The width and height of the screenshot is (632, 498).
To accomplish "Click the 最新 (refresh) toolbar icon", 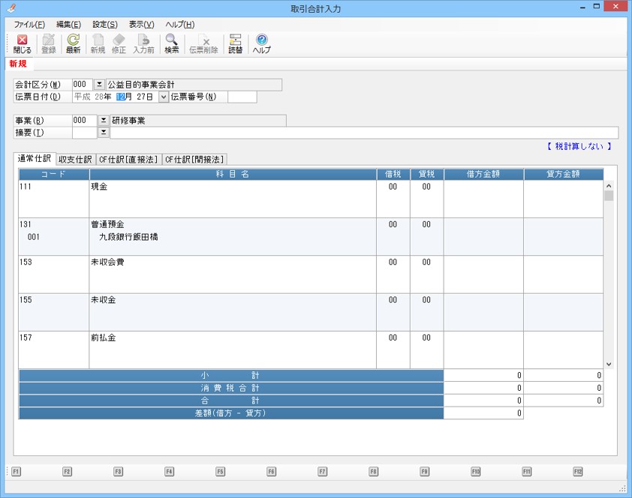I will [73, 43].
